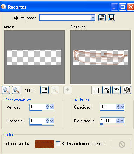Screen dimensions: 134x154
Task: Click the Horizontal spinner arrows
Action: 47,121
